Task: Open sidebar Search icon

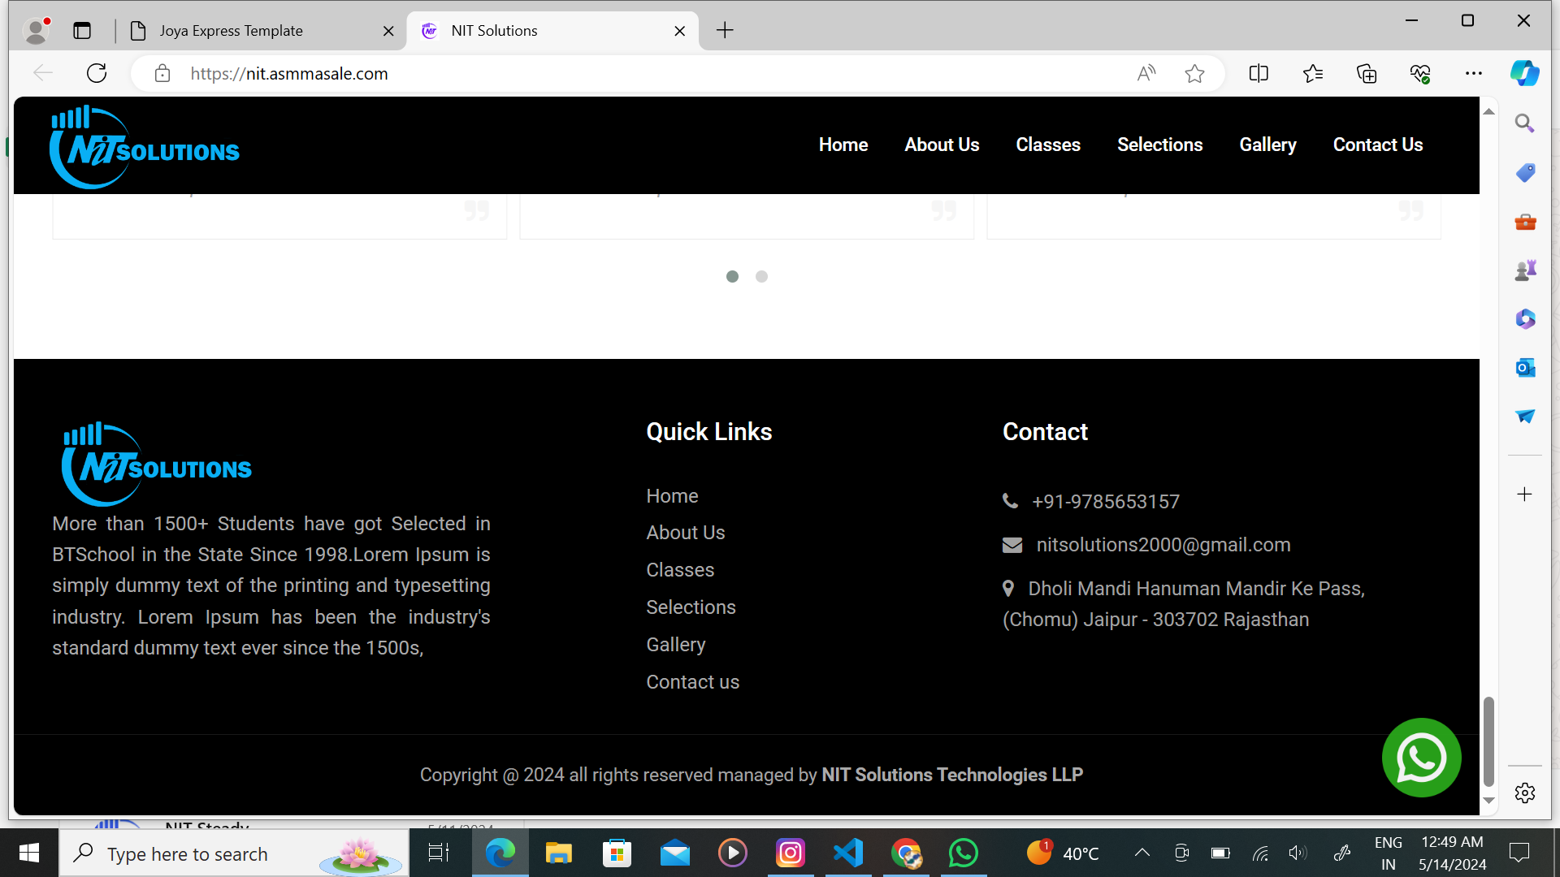Action: click(1525, 123)
